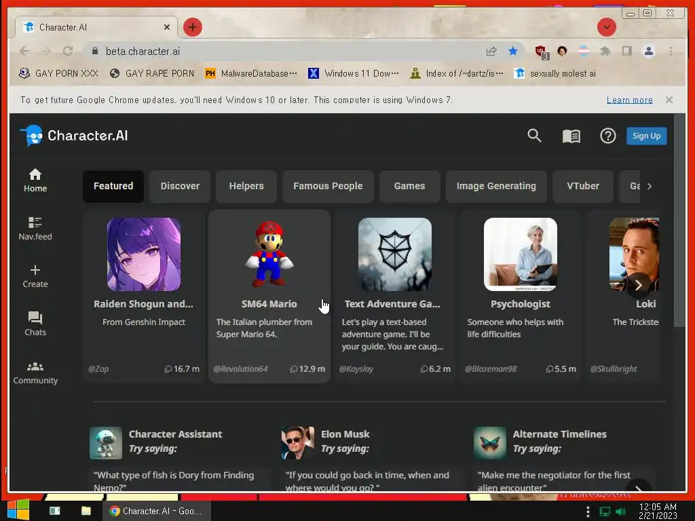695x521 pixels.
Task: Click the go back in time prompt
Action: coord(371,480)
